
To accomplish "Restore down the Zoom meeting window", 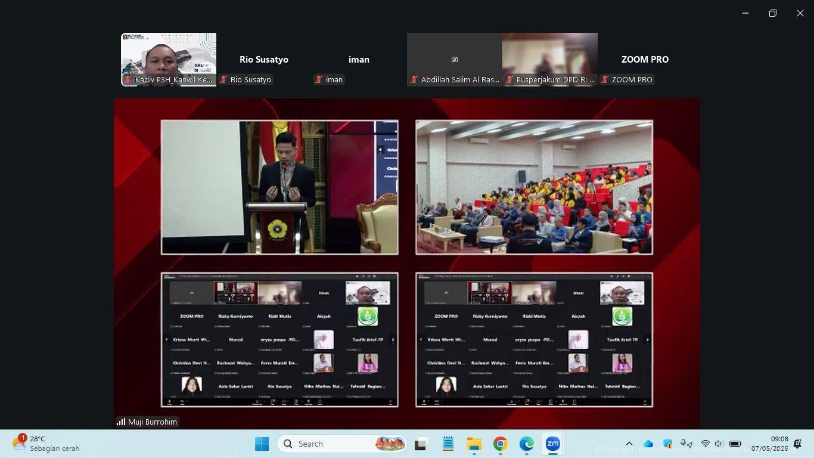I will click(x=773, y=13).
